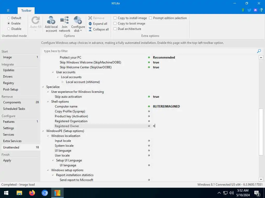Check Prompt edition selection
265x198 pixels.
pos(150,18)
